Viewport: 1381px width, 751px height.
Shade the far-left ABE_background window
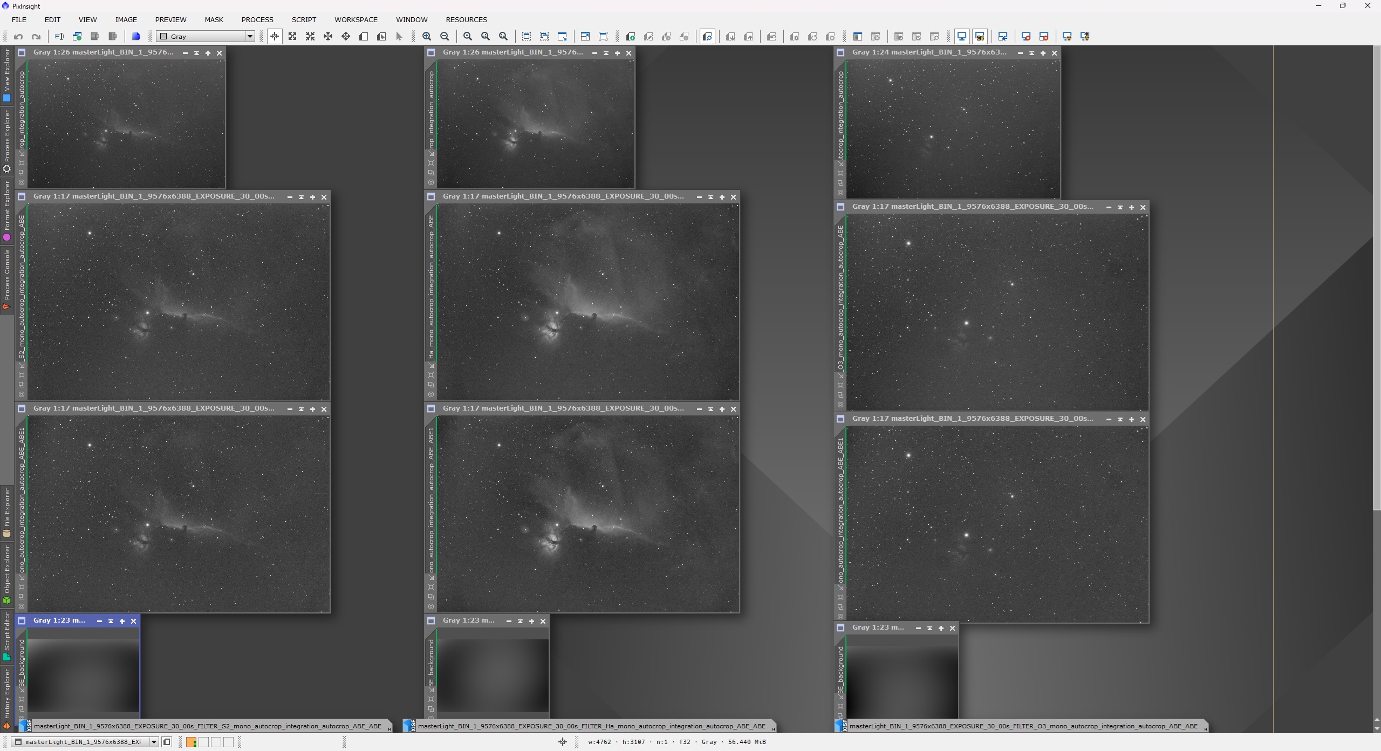111,621
